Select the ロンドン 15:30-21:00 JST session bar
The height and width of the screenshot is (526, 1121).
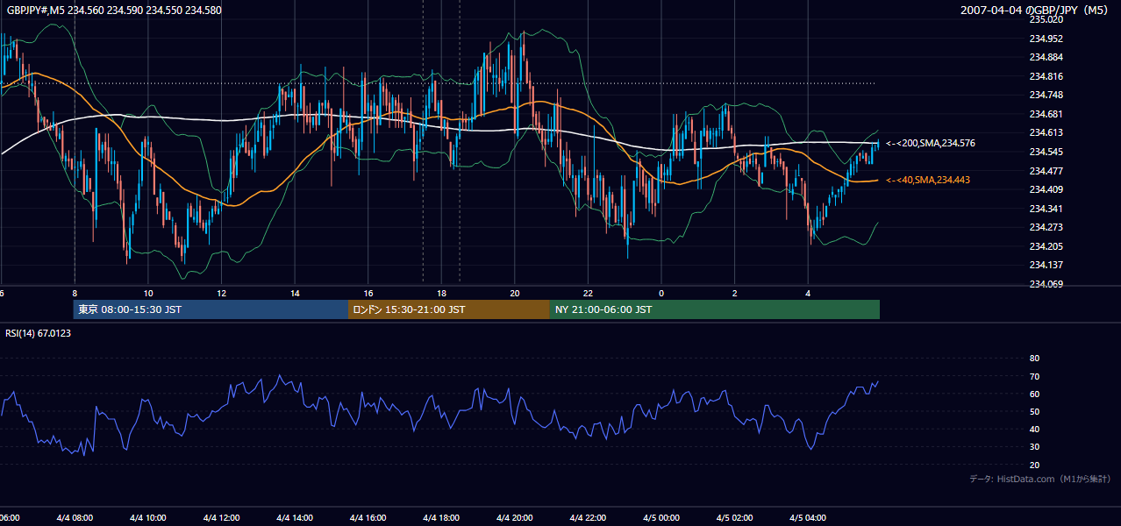(x=449, y=309)
